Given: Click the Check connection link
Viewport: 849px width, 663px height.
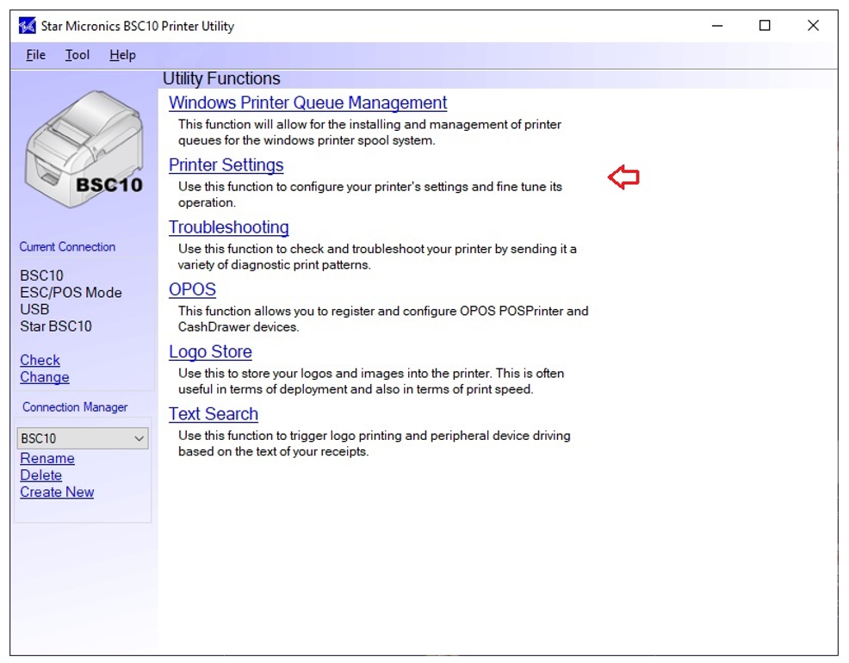Looking at the screenshot, I should click(x=40, y=361).
